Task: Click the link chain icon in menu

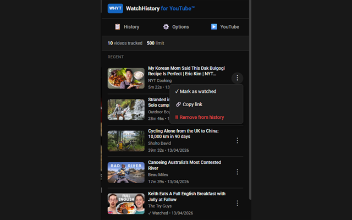Action: pyautogui.click(x=178, y=104)
